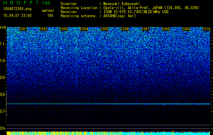
Task: Click the meteor echo dot below carrier near 2308
Action: (164, 105)
